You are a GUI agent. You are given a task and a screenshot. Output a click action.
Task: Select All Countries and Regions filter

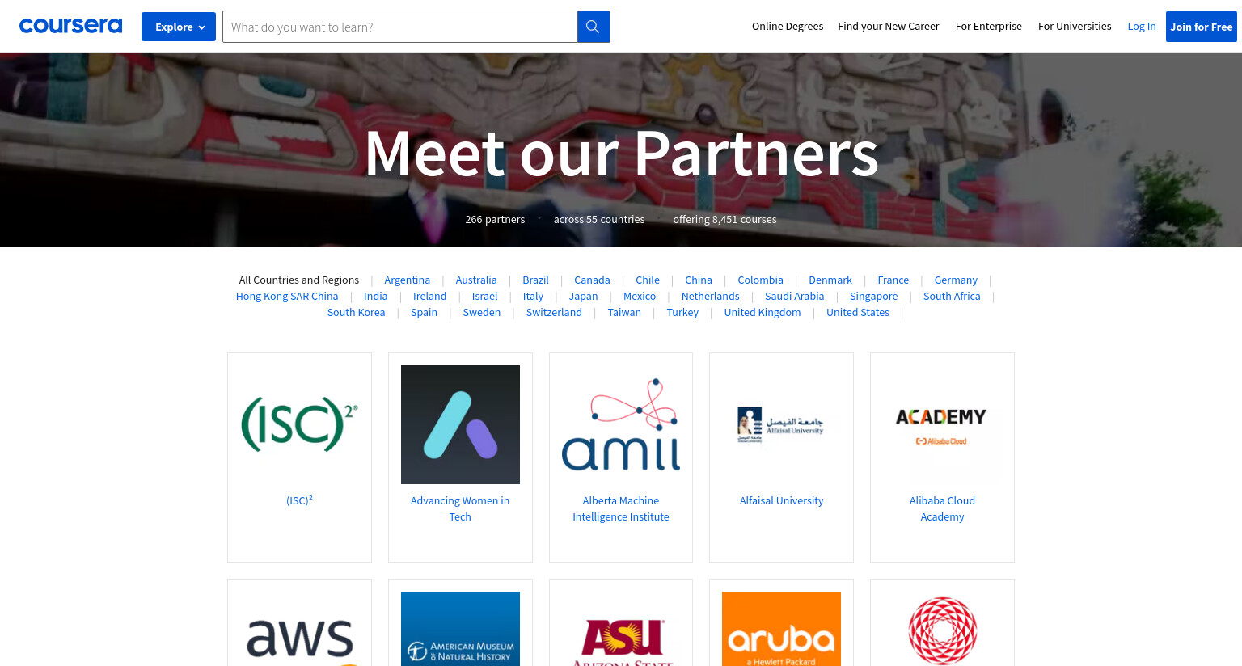coord(299,280)
